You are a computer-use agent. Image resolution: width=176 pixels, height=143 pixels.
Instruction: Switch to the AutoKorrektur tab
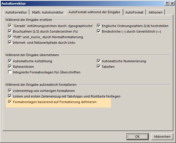click(x=16, y=12)
